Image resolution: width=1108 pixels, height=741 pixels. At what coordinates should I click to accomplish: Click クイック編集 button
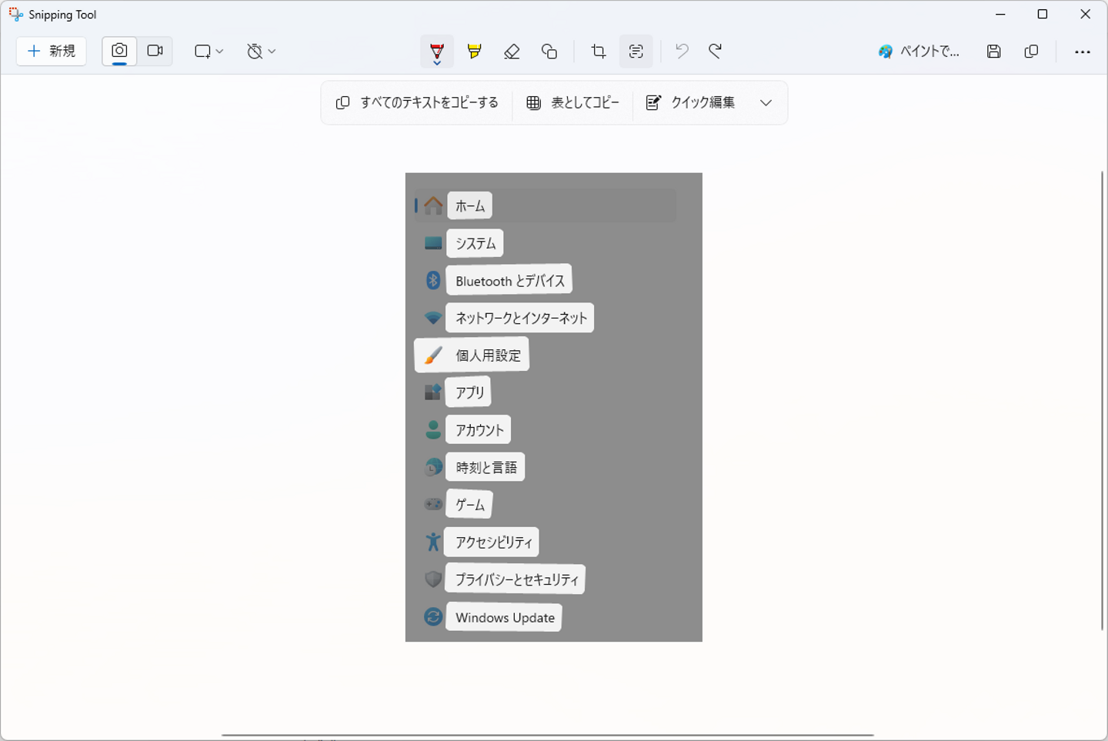click(x=690, y=103)
